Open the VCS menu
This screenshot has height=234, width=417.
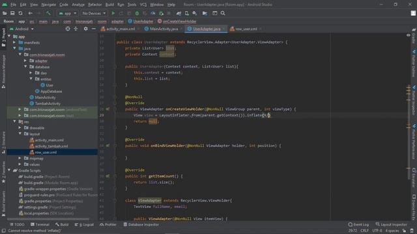143,5
